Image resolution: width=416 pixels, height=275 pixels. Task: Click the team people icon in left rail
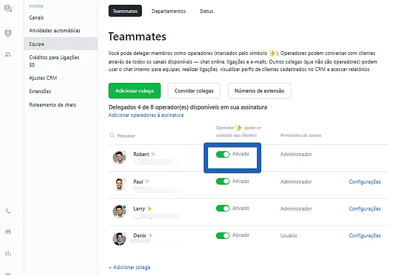click(8, 54)
